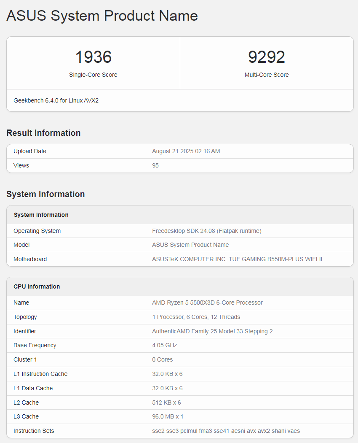The width and height of the screenshot is (358, 443).
Task: Click the 9292 multi-core score value
Action: click(x=267, y=57)
